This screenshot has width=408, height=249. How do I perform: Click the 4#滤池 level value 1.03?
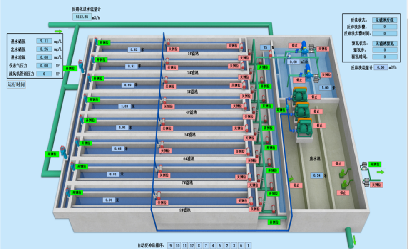tap(124, 106)
